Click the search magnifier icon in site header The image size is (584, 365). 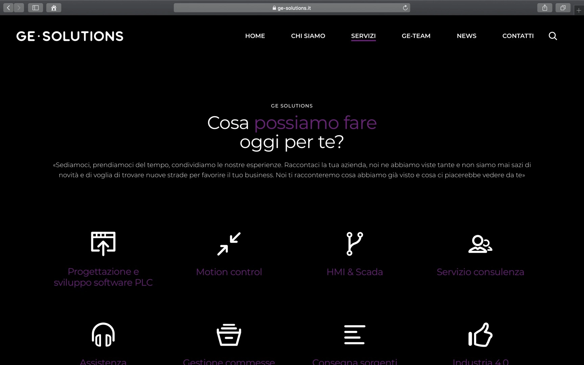tap(553, 36)
